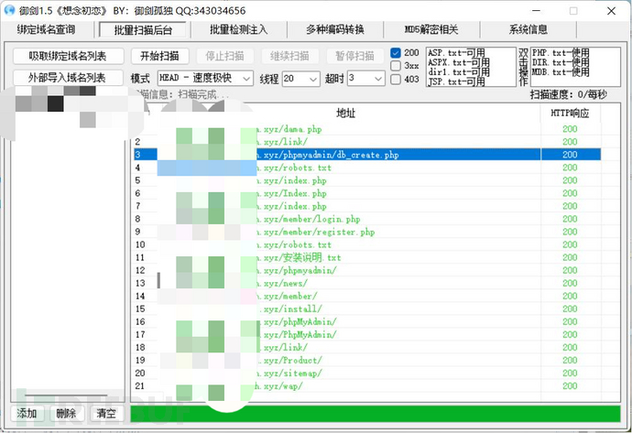Click the 继续扫描 button
Viewport: 632px width, 433px height.
click(289, 56)
